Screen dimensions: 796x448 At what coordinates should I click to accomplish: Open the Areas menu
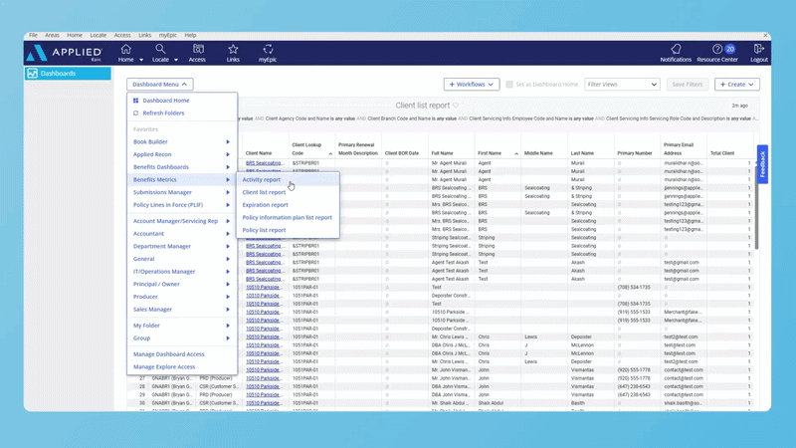pyautogui.click(x=52, y=35)
